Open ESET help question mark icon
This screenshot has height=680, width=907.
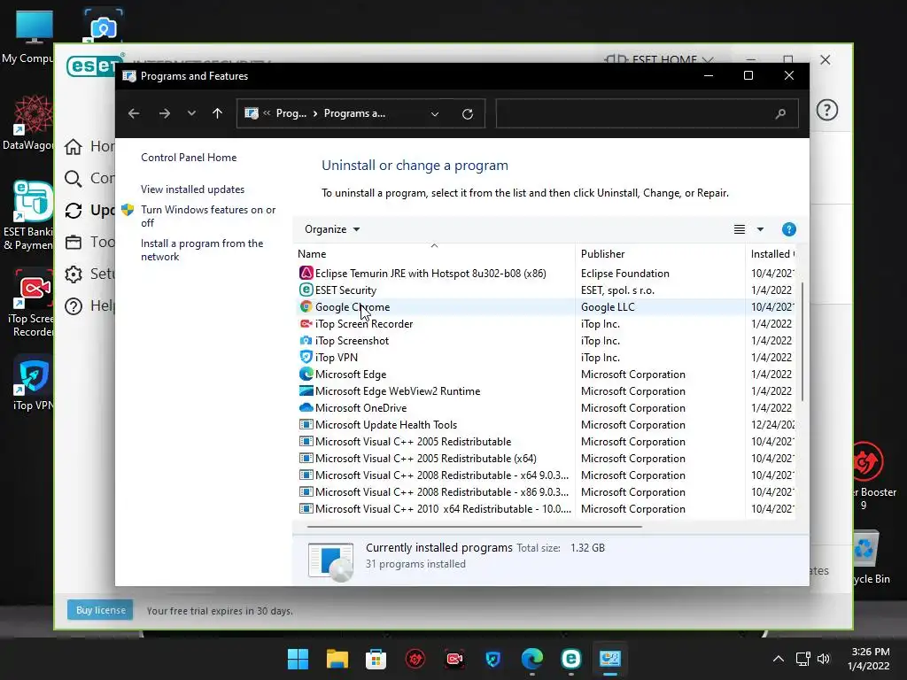tap(827, 110)
